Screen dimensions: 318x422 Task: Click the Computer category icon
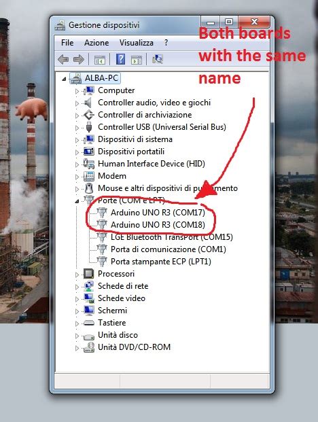point(89,90)
